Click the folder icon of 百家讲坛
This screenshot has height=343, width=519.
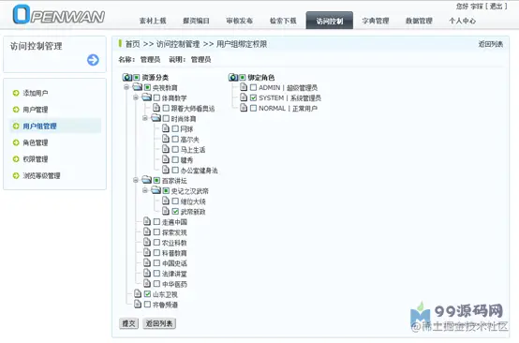pos(147,180)
